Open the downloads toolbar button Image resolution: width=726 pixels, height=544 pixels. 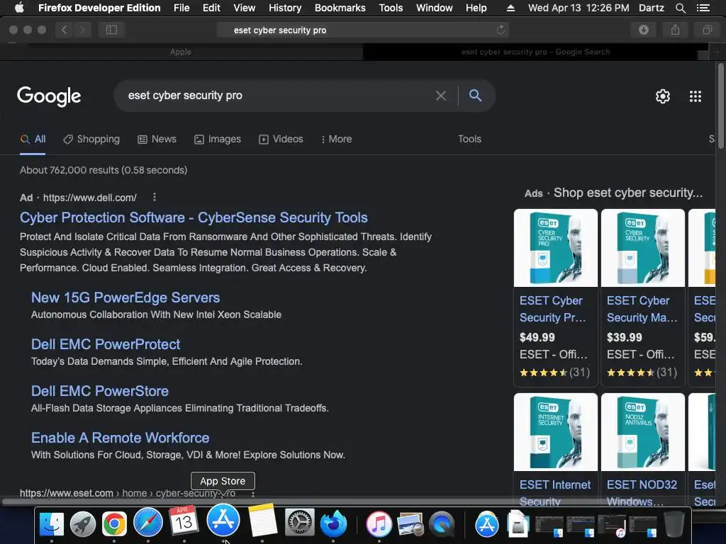(x=644, y=30)
